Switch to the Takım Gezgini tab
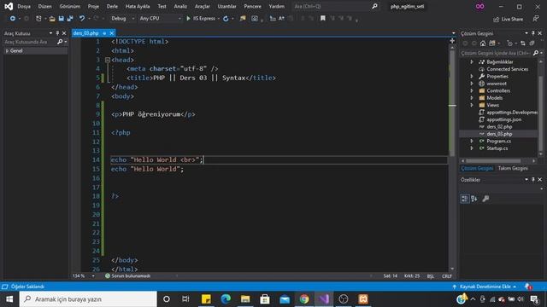The width and height of the screenshot is (547, 307). (513, 169)
